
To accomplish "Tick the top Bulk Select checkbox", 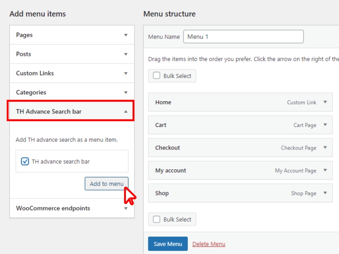I will (x=156, y=76).
